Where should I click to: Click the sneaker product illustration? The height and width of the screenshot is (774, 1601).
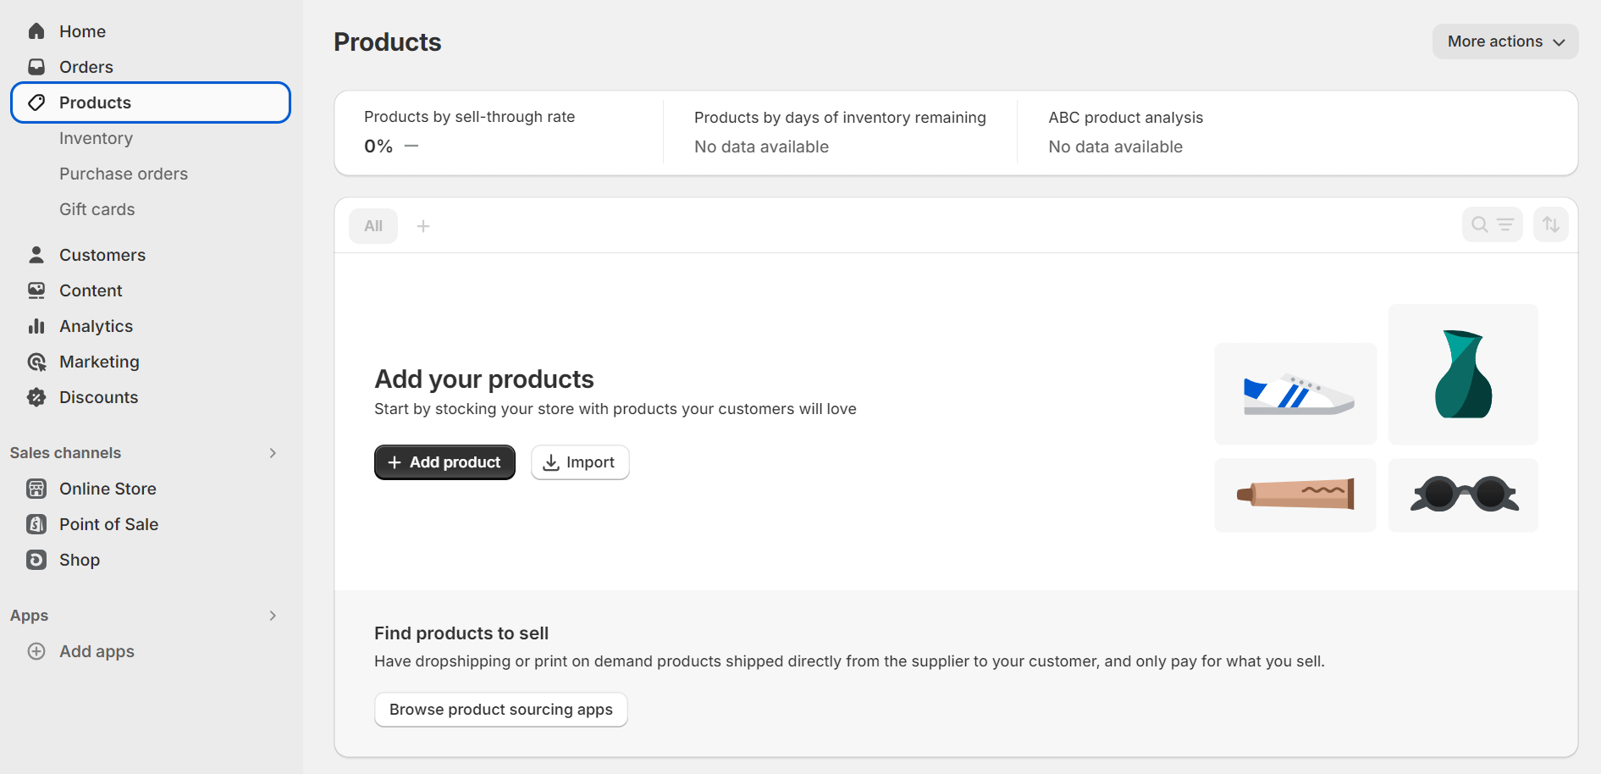[1295, 394]
